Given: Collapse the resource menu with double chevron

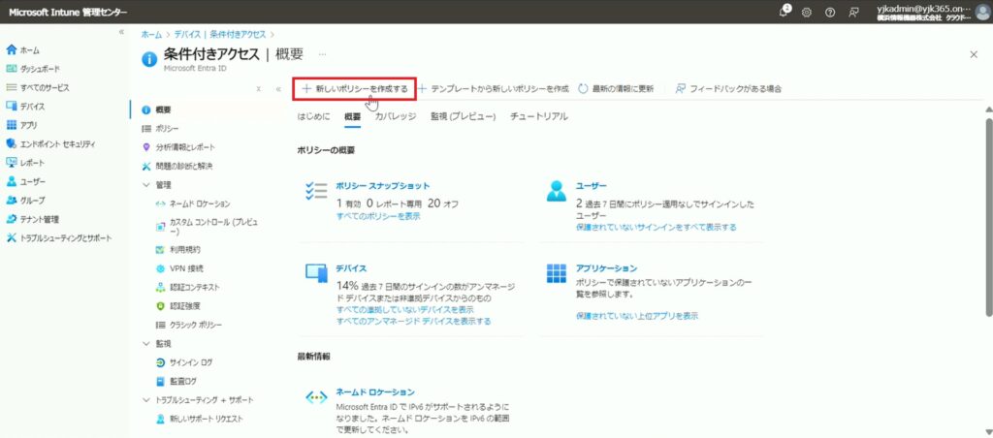Looking at the screenshot, I should (278, 88).
